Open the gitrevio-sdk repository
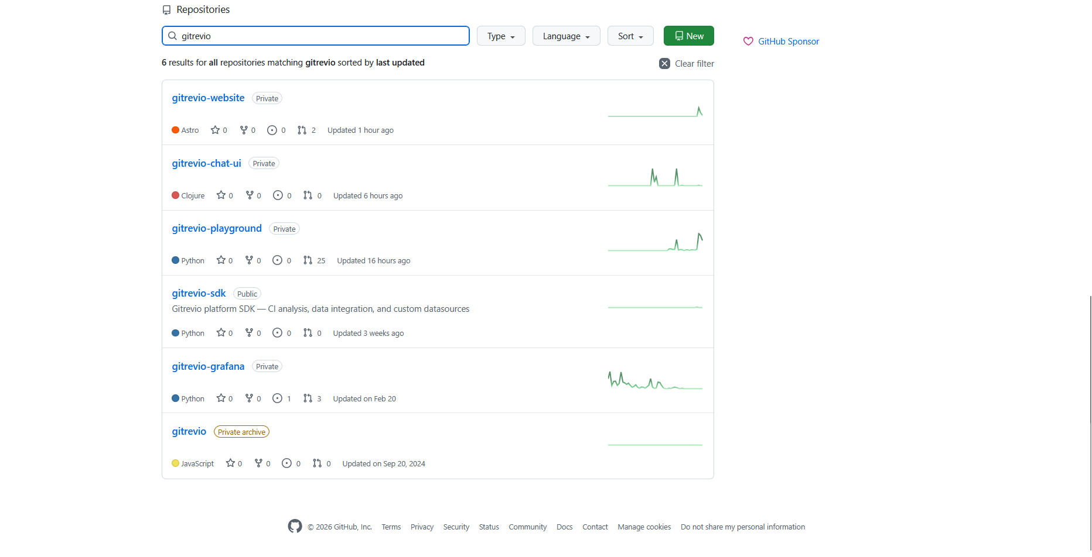 [x=199, y=293]
